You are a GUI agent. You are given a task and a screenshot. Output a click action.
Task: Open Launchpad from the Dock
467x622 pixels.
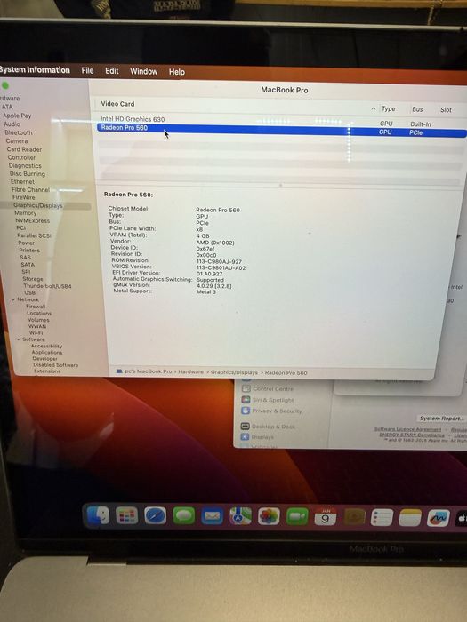[126, 515]
